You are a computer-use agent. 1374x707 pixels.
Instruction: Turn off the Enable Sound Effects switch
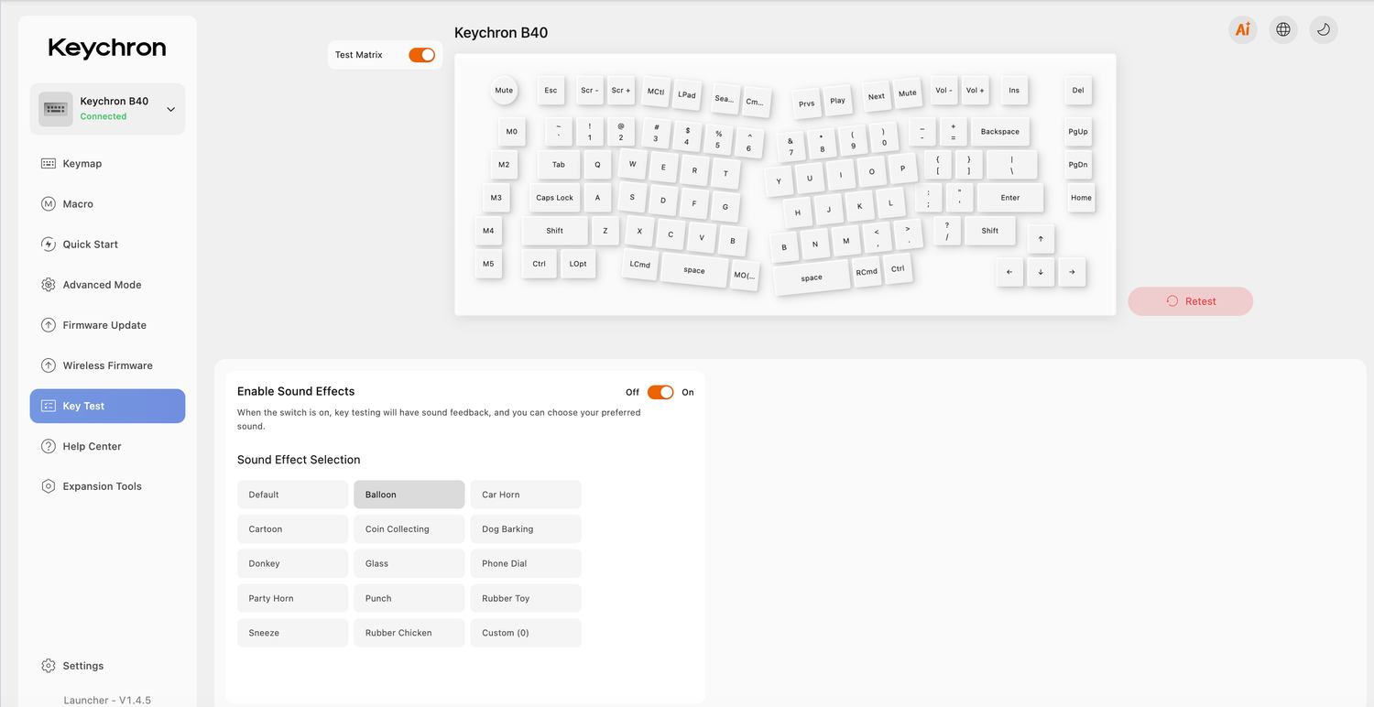(660, 392)
